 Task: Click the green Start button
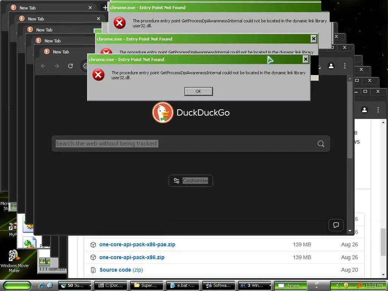click(17, 286)
